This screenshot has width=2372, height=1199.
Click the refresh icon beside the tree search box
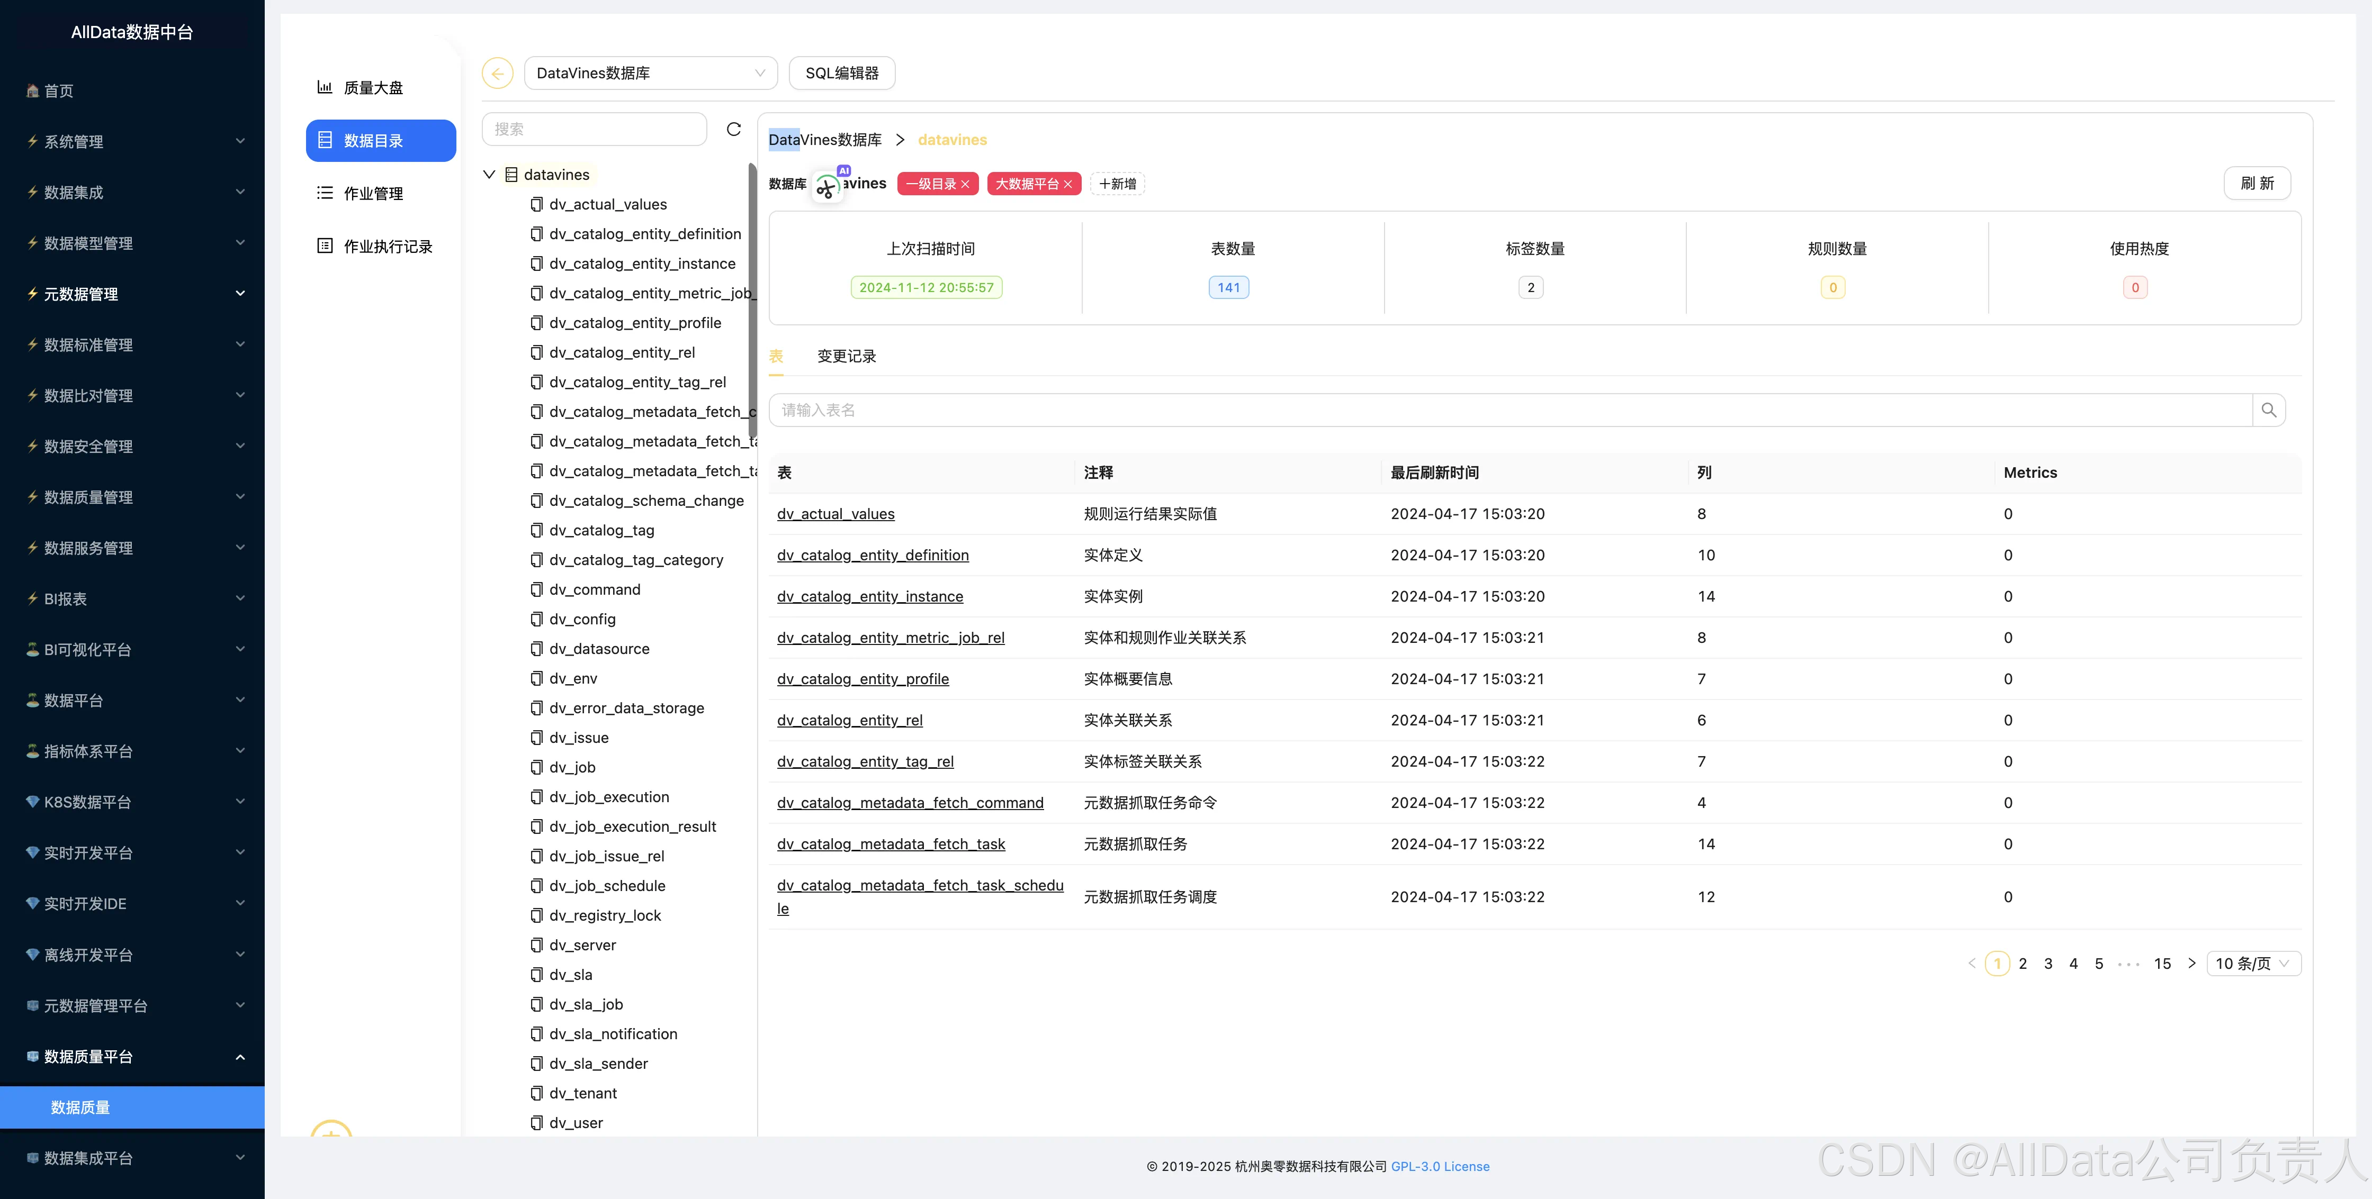733,129
